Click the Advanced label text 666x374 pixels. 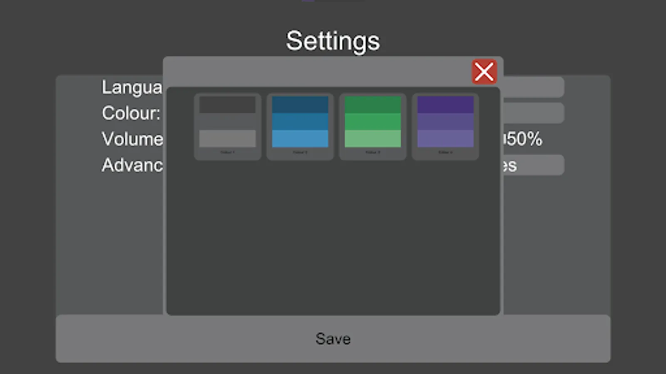pyautogui.click(x=132, y=165)
